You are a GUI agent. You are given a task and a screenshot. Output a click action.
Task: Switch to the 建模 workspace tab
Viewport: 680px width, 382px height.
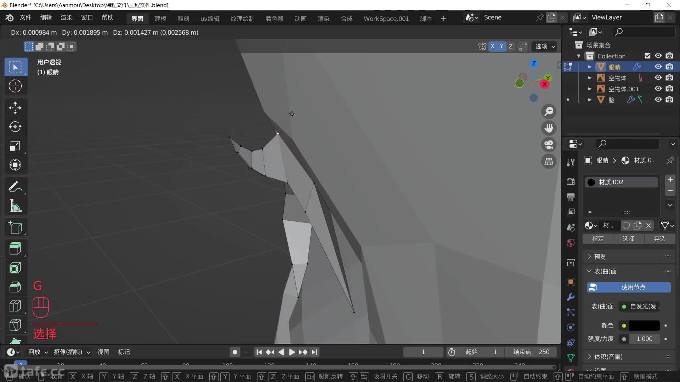click(x=160, y=18)
